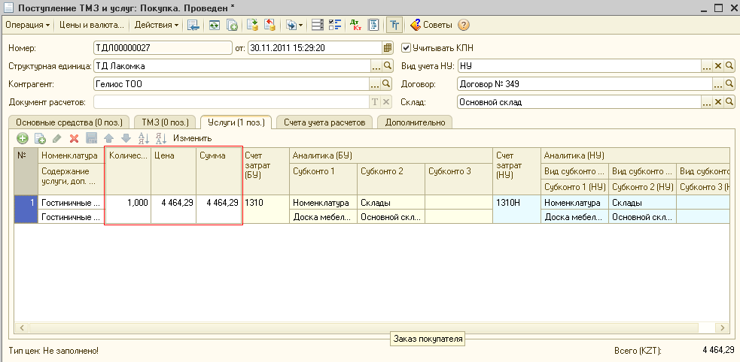Click the add row (green plus) icon
This screenshot has height=362, width=740.
click(23, 138)
